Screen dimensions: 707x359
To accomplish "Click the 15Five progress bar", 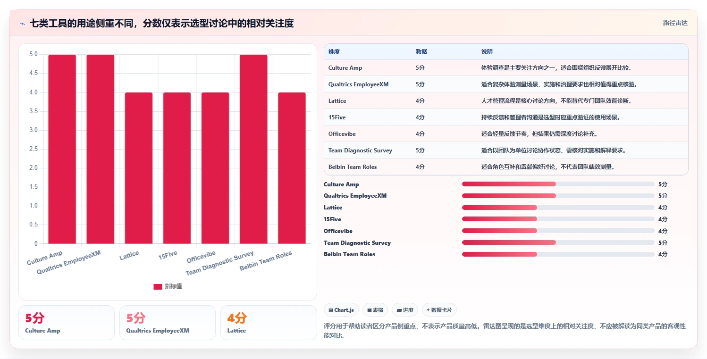I will coord(558,219).
